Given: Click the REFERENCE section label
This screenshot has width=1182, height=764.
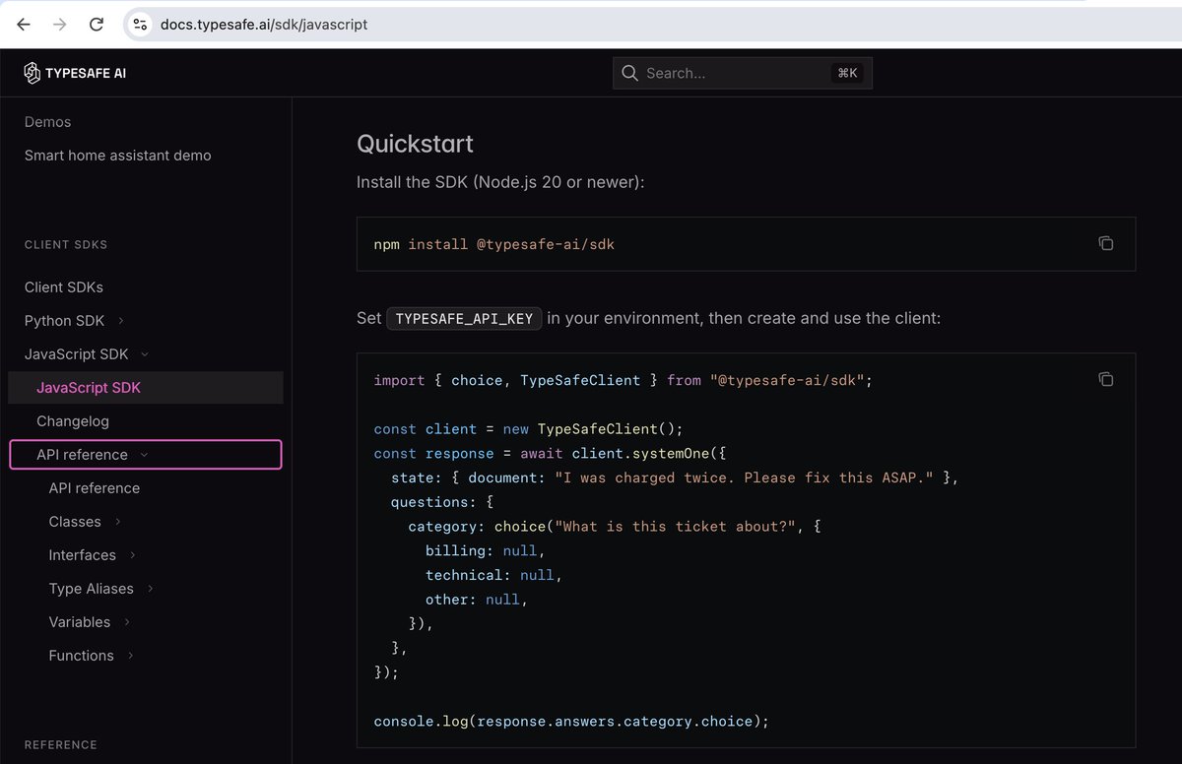Looking at the screenshot, I should (61, 745).
